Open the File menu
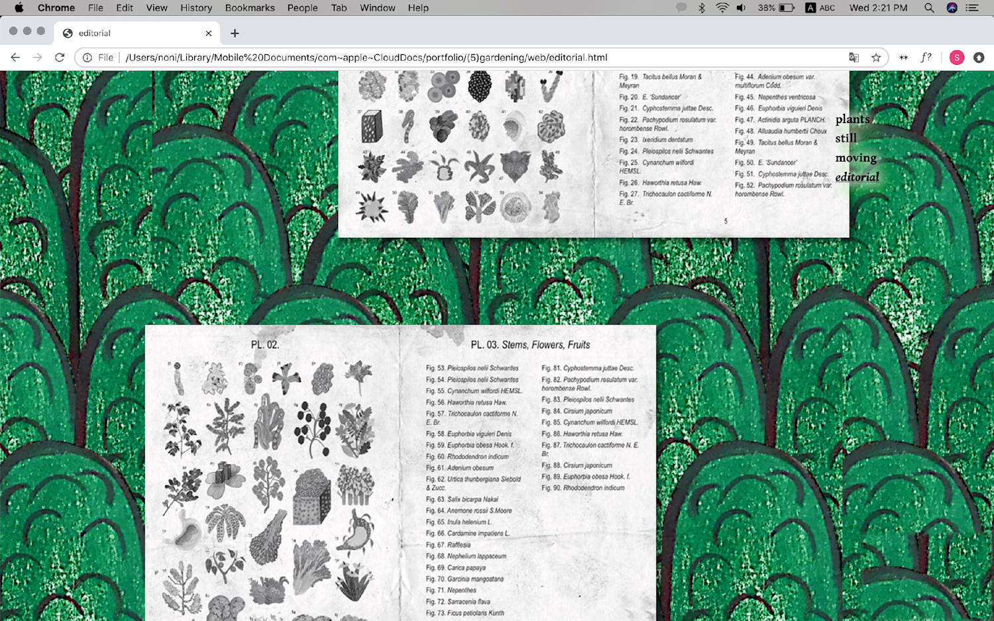This screenshot has height=621, width=994. click(x=95, y=8)
